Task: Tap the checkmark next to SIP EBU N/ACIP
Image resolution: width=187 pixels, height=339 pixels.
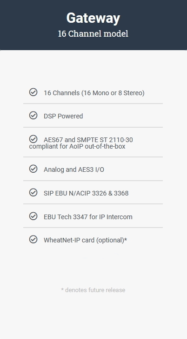Action: pos(33,192)
